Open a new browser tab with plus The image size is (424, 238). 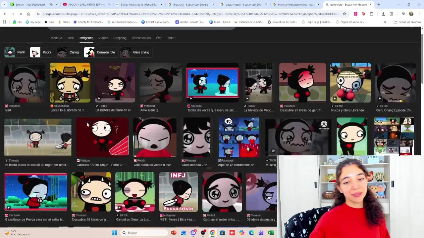(379, 5)
